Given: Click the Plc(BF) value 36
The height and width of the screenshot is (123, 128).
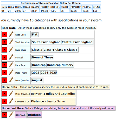Looking at the screenshot, I should click(x=65, y=11).
